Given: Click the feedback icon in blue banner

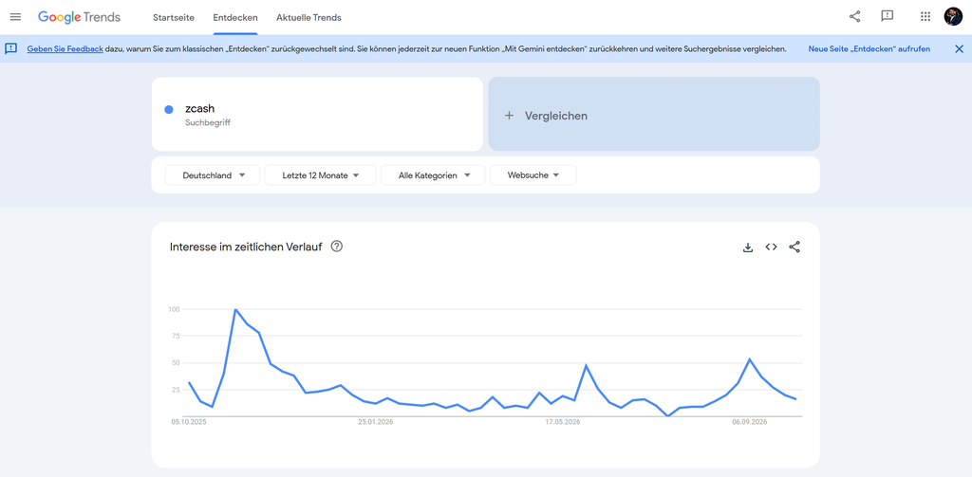Looking at the screenshot, I should tap(10, 48).
